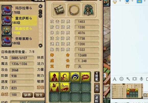Select the bracer equipment slot icon
148x103 pixels.
59,10
